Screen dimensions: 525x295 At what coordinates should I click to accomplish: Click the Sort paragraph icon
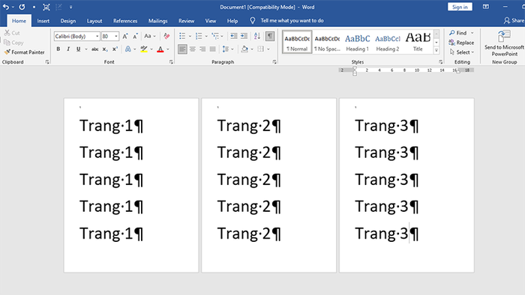click(257, 36)
